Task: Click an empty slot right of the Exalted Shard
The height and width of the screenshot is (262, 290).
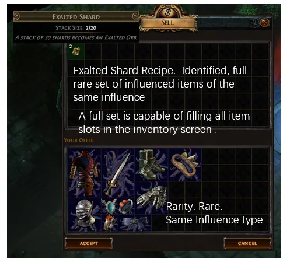Action: (x=93, y=51)
